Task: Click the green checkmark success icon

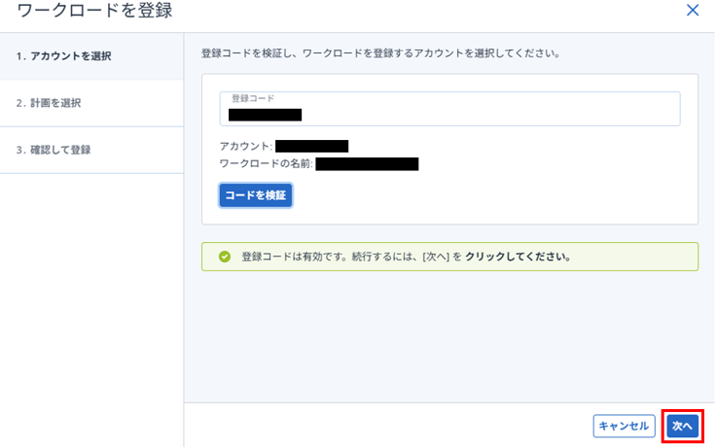Action: pyautogui.click(x=225, y=258)
